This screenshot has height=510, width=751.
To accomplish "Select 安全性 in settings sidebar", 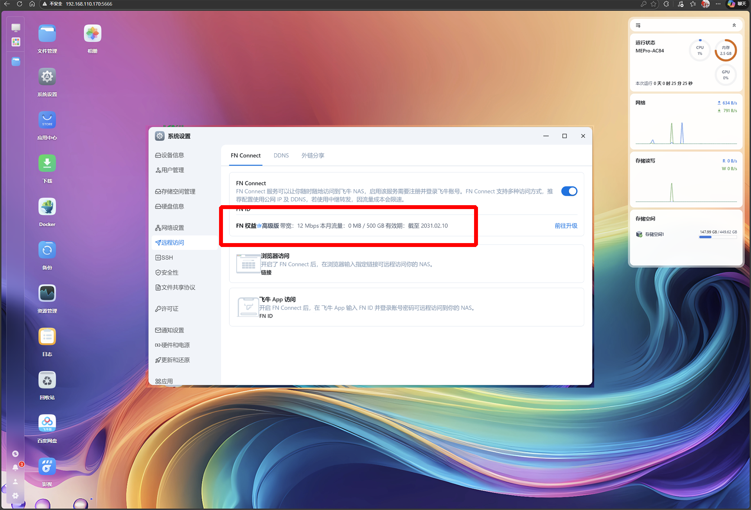I will [x=170, y=272].
